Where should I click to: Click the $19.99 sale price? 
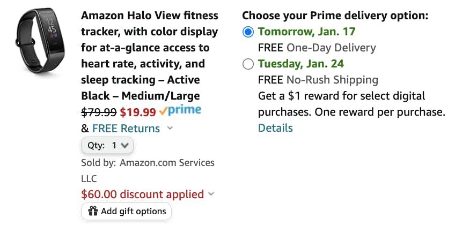[138, 112]
